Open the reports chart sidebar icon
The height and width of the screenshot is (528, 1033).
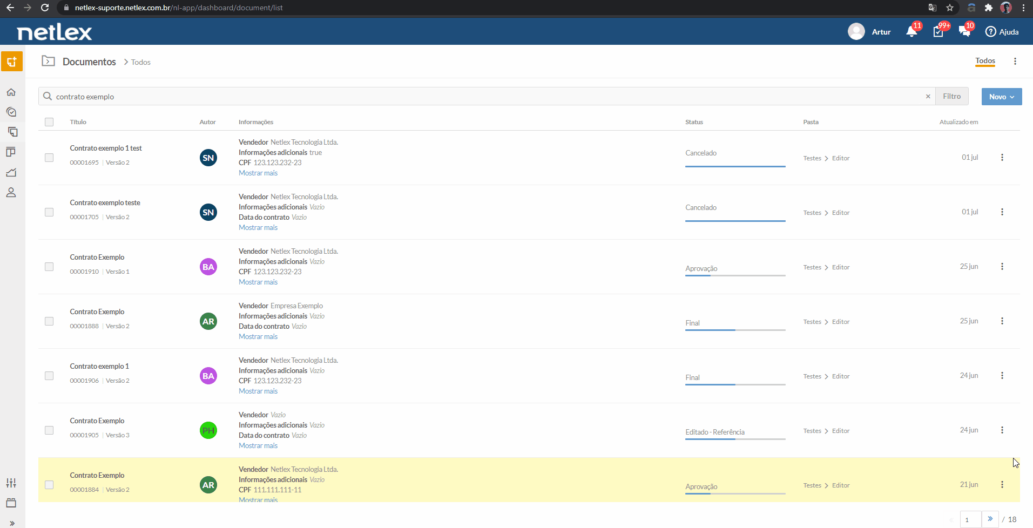[11, 172]
